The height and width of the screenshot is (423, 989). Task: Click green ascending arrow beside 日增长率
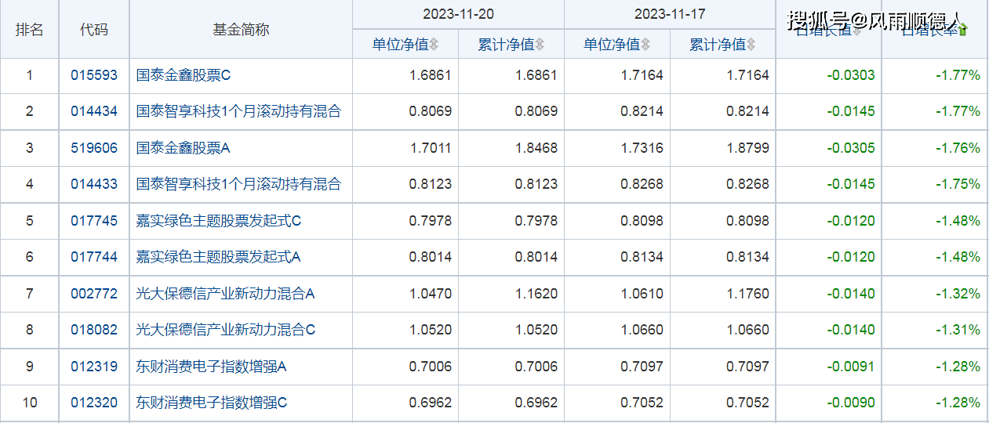(962, 31)
